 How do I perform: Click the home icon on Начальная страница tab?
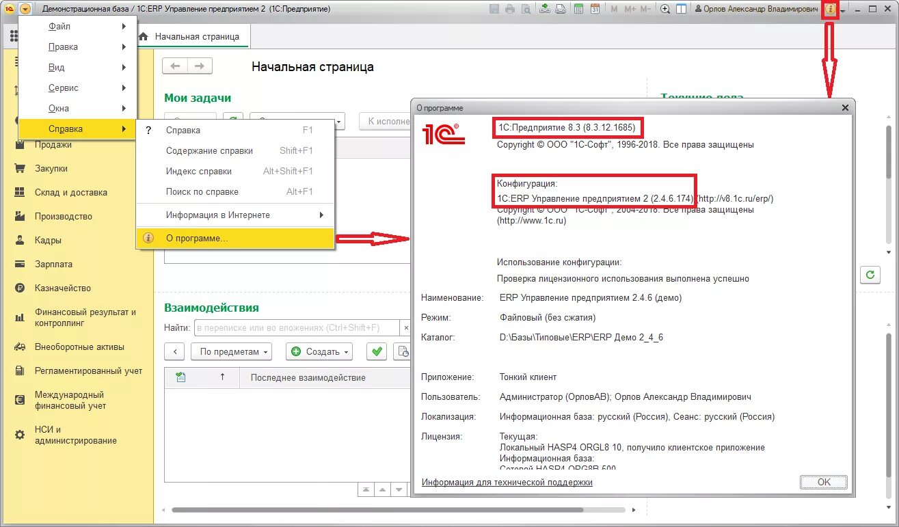(144, 36)
